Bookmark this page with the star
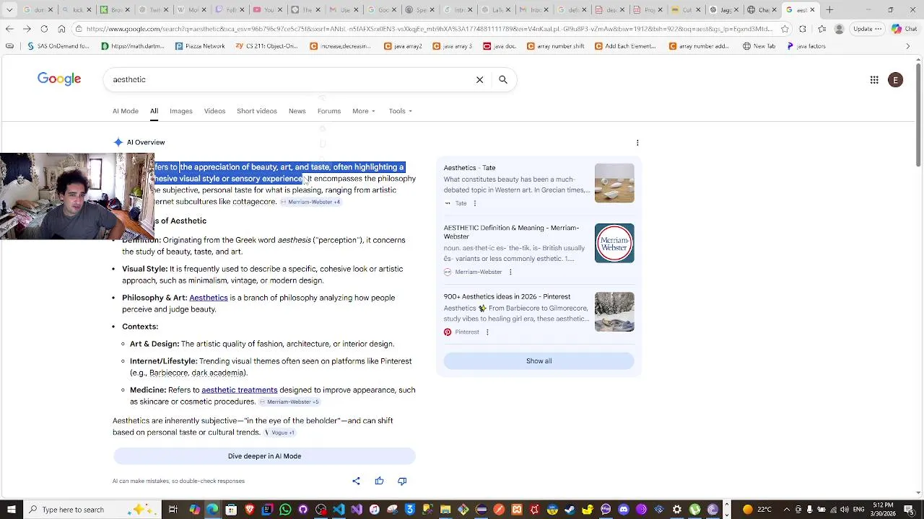The width and height of the screenshot is (924, 519). [x=785, y=29]
